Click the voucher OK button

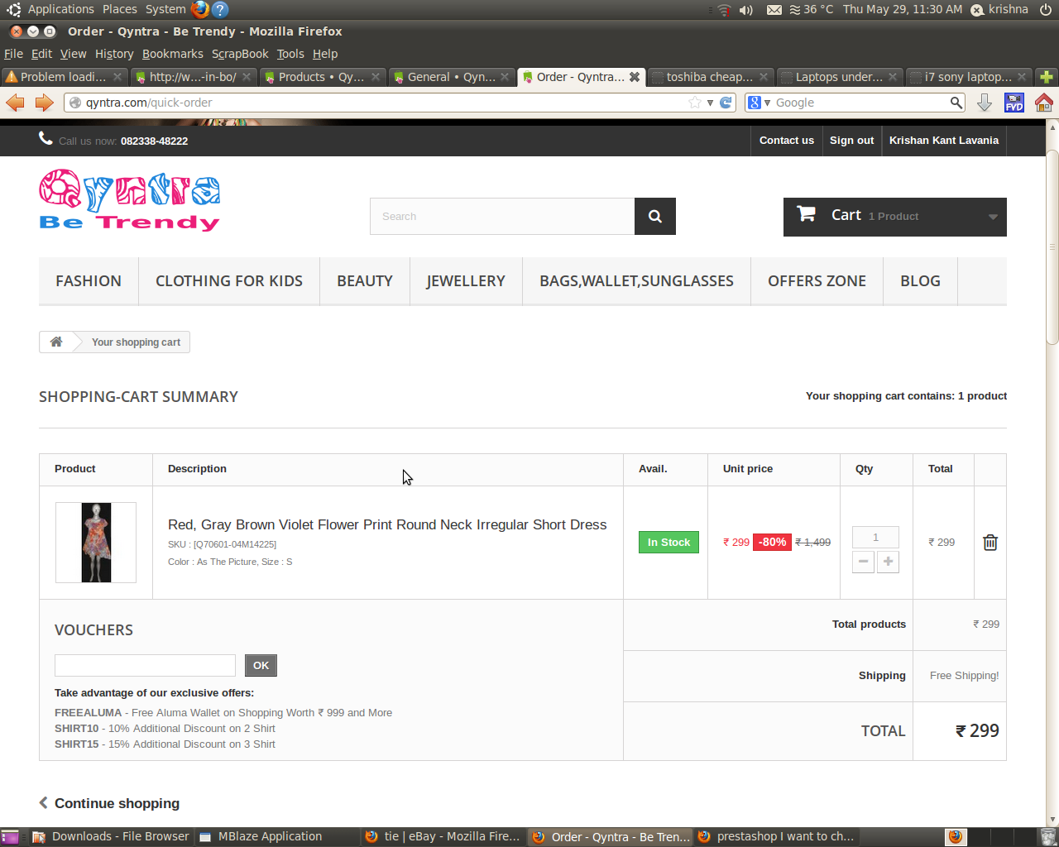[261, 665]
